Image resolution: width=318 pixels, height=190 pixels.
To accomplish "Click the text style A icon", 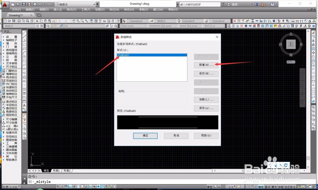I will coord(124,21).
